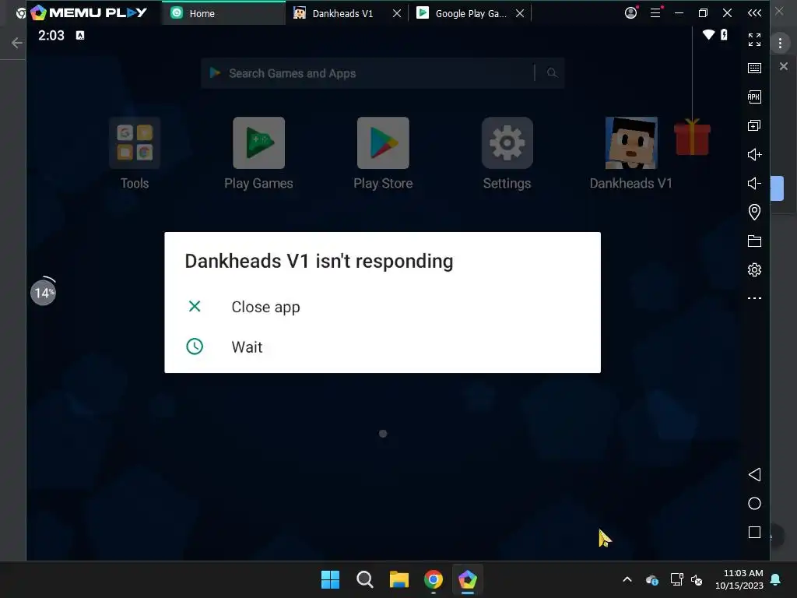Click the search magnifier in search bar
797x598 pixels.
552,73
